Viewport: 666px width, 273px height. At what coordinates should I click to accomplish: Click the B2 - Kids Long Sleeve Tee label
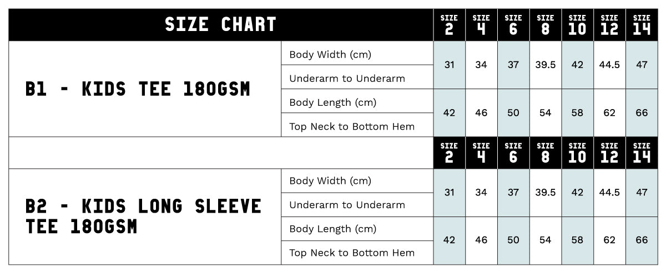pos(143,216)
